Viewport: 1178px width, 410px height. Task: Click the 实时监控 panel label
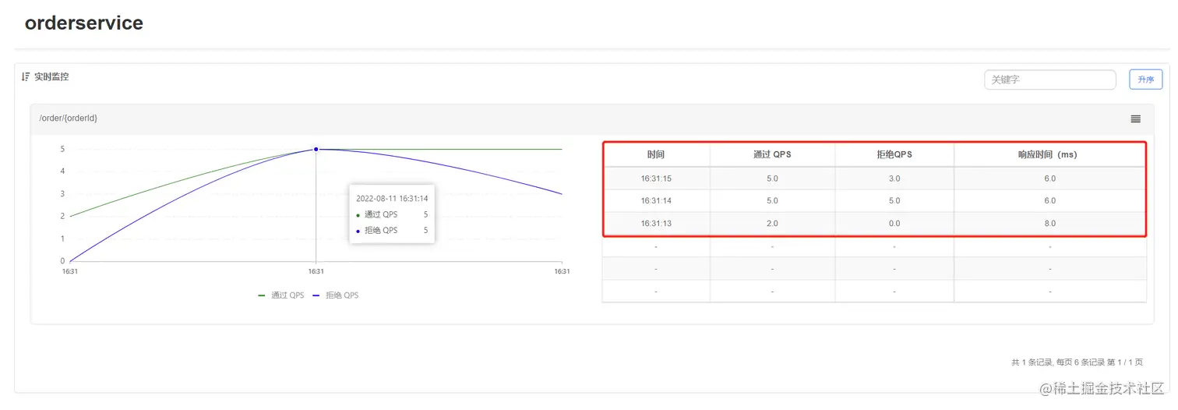pyautogui.click(x=51, y=77)
